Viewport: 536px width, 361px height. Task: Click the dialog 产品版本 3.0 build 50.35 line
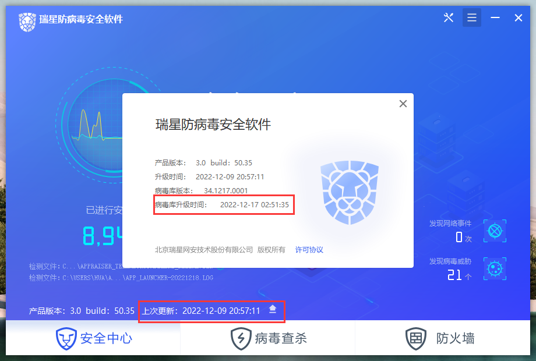(203, 162)
